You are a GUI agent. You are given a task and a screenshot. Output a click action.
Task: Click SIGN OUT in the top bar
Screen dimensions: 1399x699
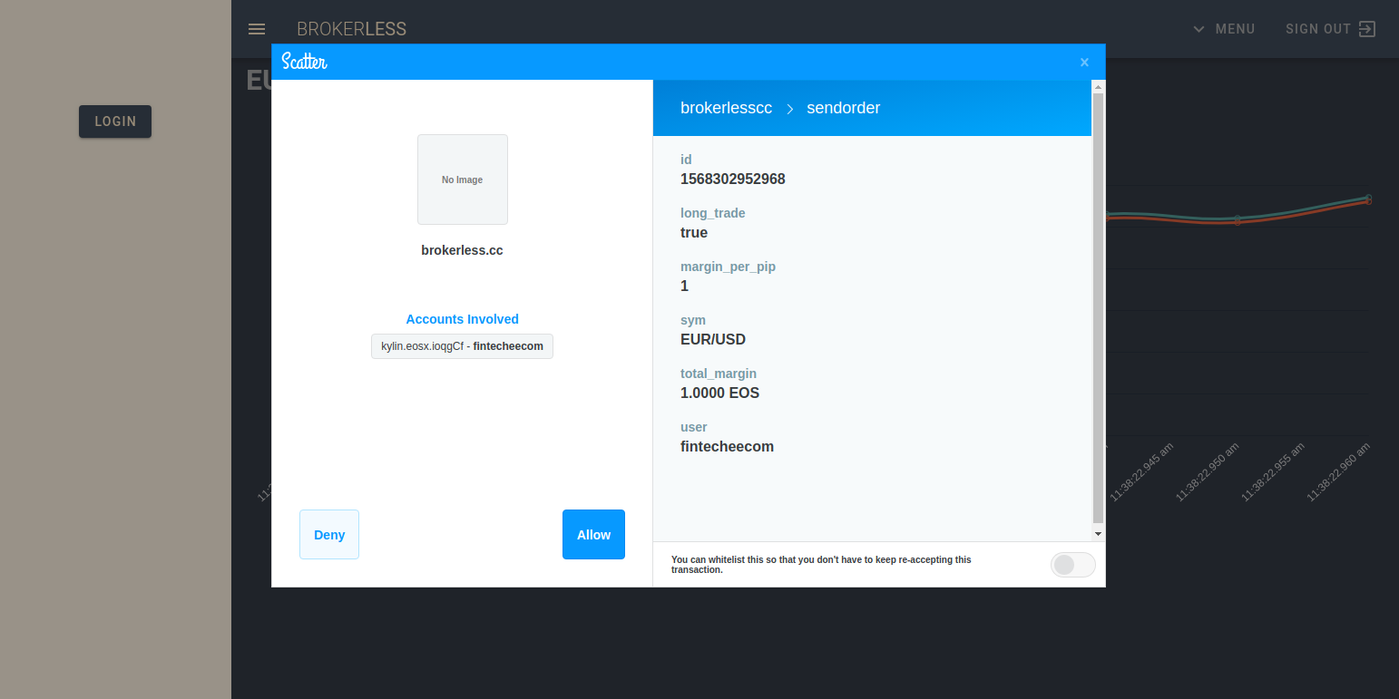tap(1318, 29)
